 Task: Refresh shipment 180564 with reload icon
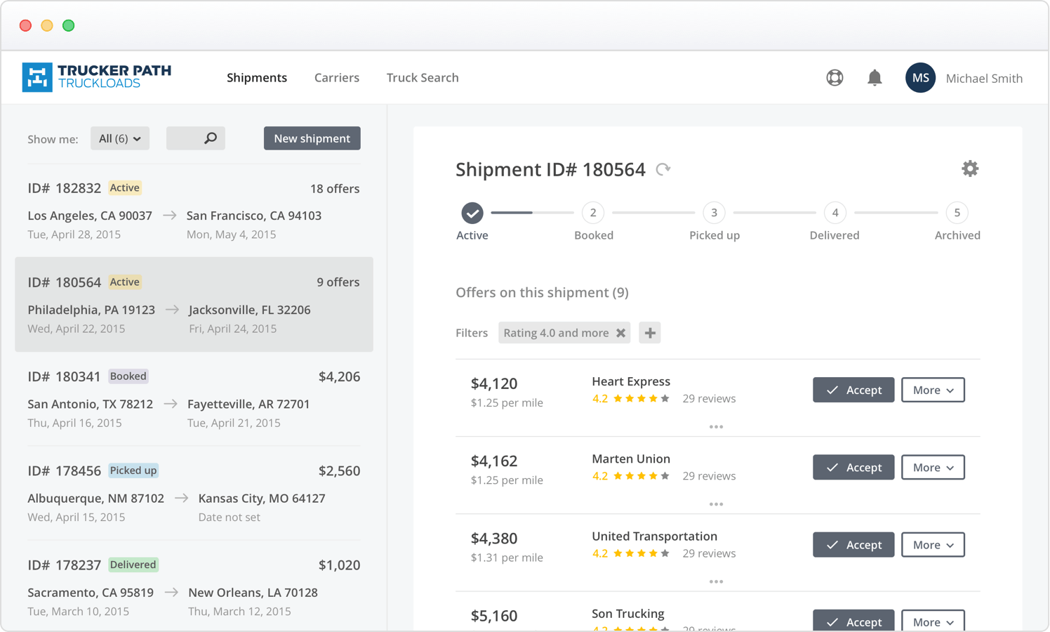(663, 169)
